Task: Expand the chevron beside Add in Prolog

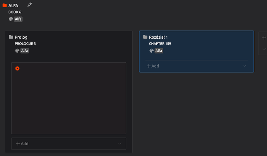Action: [x=120, y=144]
